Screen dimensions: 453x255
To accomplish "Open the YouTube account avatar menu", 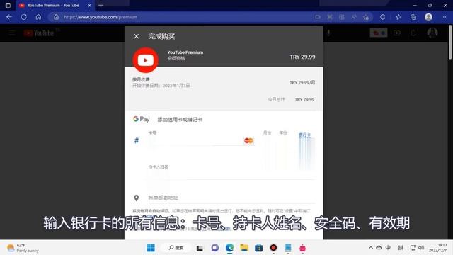I will tap(432, 33).
